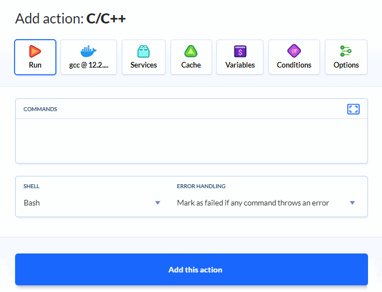Click the purple IF Conditions icon
The height and width of the screenshot is (292, 382).
coord(294,51)
